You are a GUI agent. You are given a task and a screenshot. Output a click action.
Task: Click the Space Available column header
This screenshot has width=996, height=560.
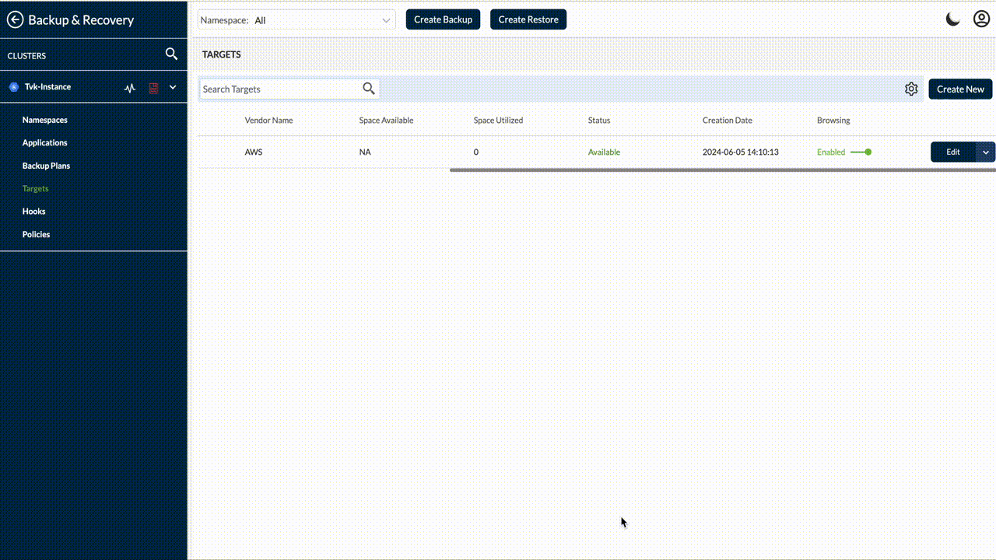[386, 121]
